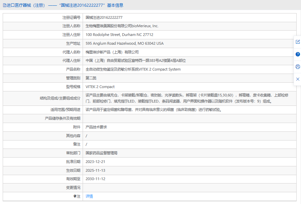Click the 变更情况 row label

click(x=73, y=188)
